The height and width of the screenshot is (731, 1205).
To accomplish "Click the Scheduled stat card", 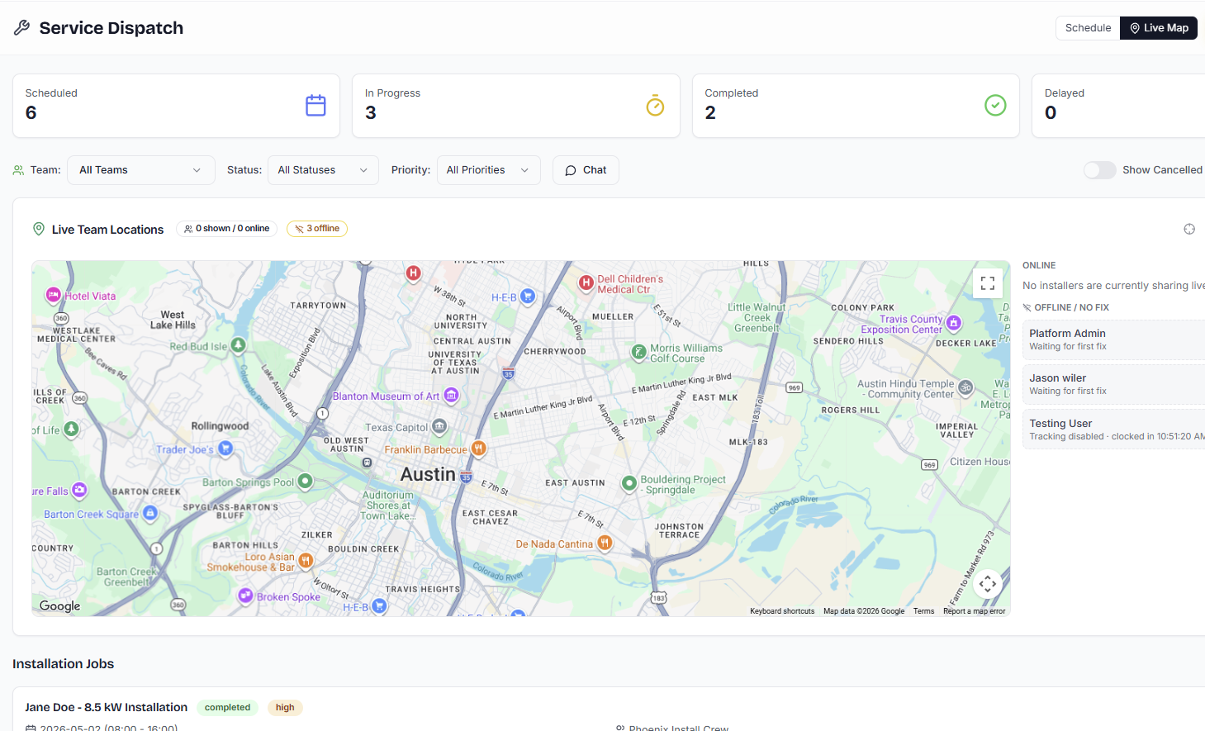I will pyautogui.click(x=176, y=106).
